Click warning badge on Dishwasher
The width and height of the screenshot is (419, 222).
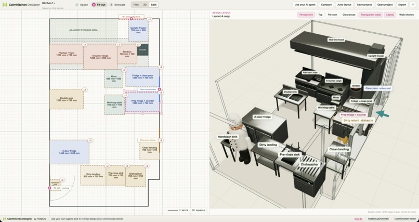(147, 166)
